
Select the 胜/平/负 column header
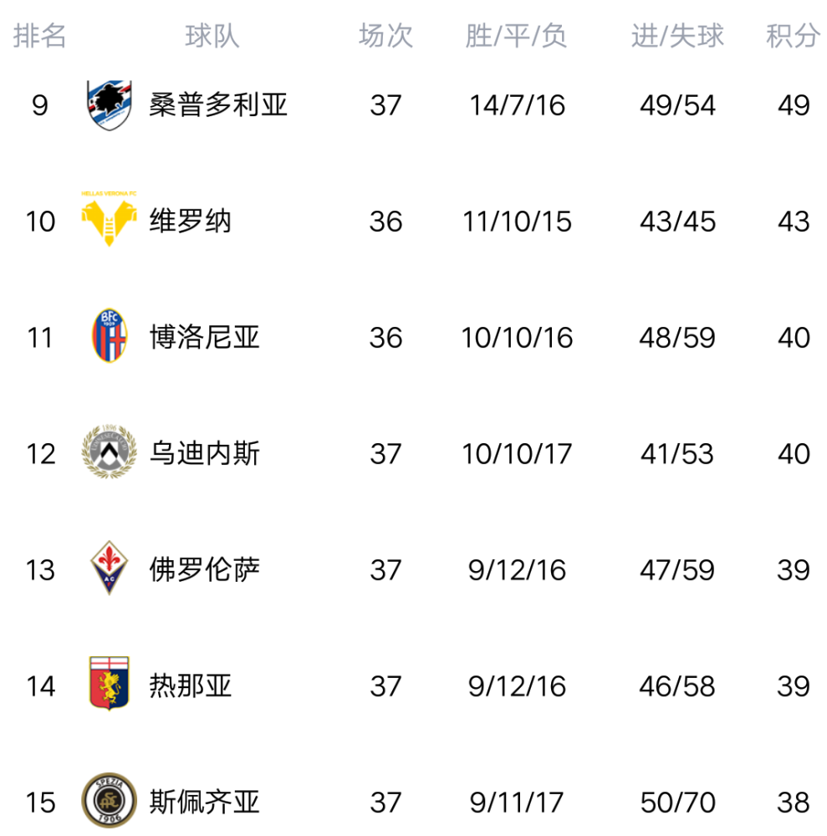(517, 36)
